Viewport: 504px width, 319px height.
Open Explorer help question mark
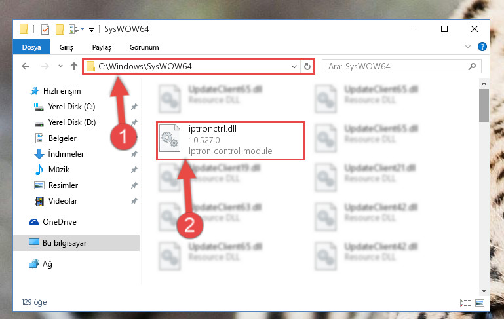(482, 47)
